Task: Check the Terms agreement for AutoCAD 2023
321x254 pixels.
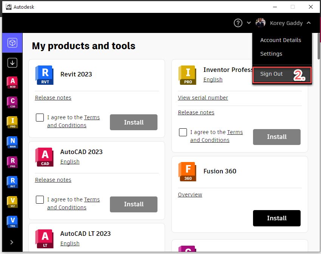Action: pos(40,199)
